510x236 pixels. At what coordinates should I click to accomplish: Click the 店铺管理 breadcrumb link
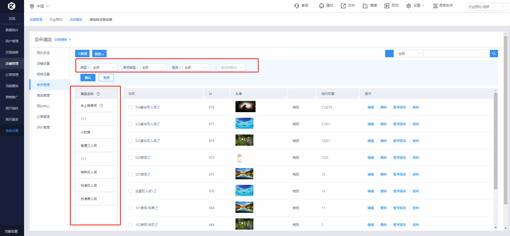pyautogui.click(x=36, y=19)
